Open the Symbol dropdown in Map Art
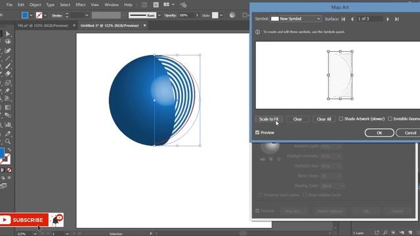The width and height of the screenshot is (420, 236). (x=295, y=19)
